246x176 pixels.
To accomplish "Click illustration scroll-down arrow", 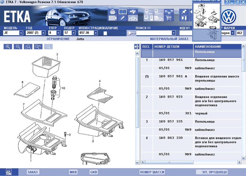I will tap(137, 162).
